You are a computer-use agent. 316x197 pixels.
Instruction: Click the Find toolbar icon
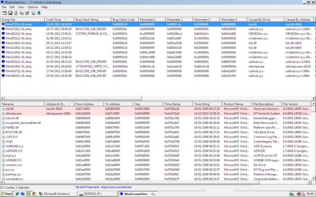click(33, 13)
